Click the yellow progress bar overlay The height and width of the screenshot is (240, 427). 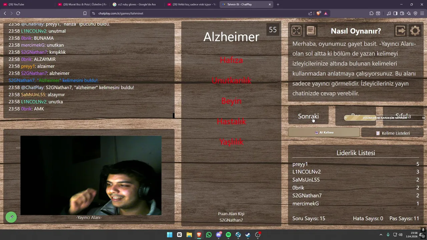[x=385, y=118]
